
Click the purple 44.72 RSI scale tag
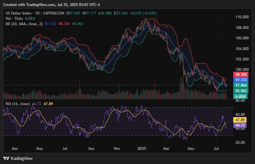pyautogui.click(x=240, y=125)
